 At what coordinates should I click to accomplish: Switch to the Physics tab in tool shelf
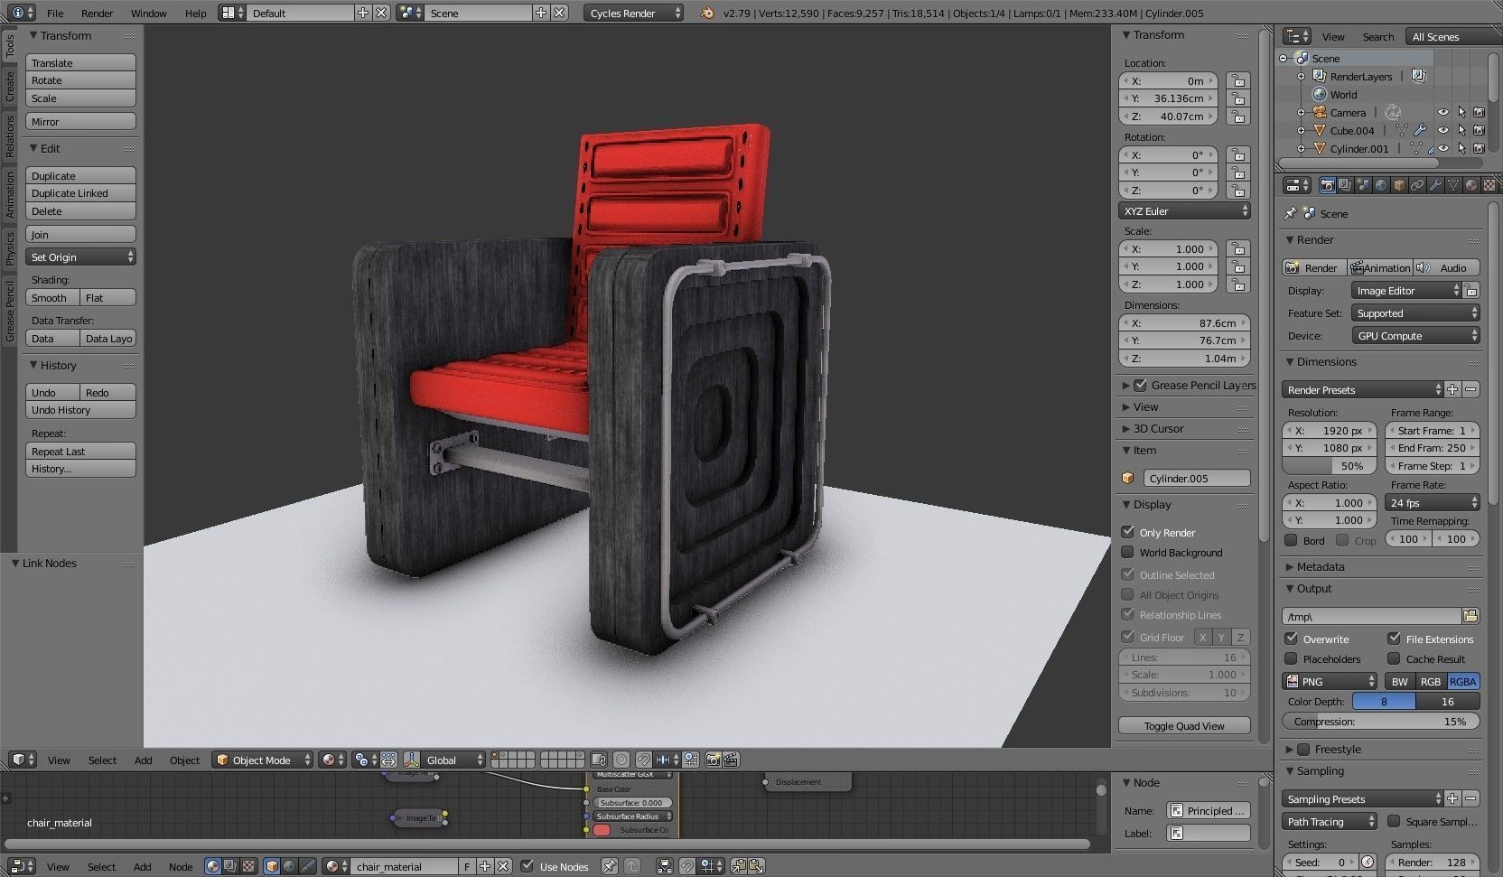(x=10, y=247)
